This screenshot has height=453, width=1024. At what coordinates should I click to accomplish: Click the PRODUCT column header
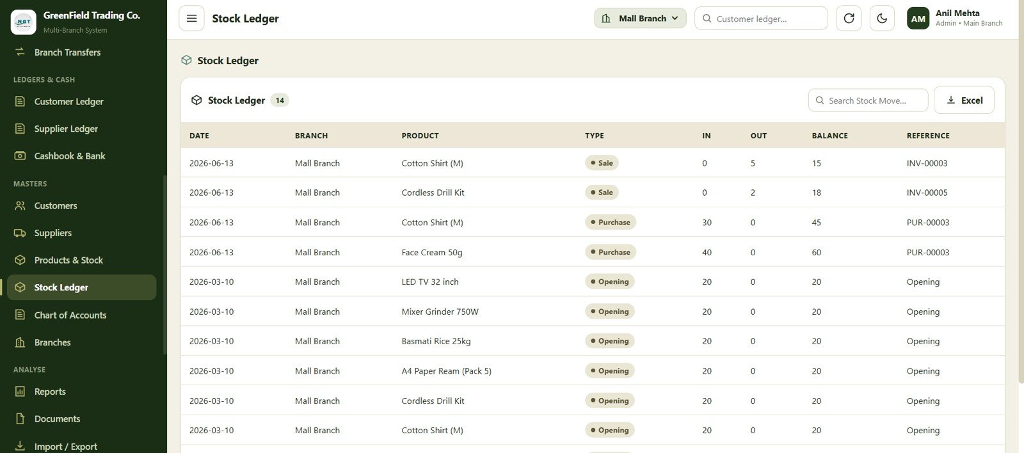point(420,136)
